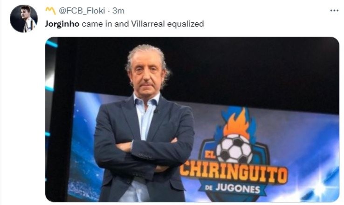Click the word equalized in the tweet text
344x205 pixels.
point(186,24)
